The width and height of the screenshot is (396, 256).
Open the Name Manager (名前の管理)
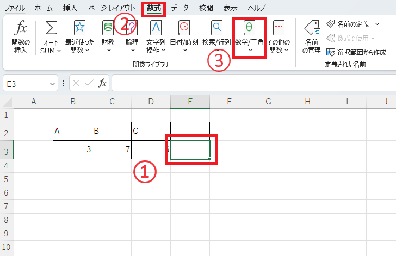[312, 37]
